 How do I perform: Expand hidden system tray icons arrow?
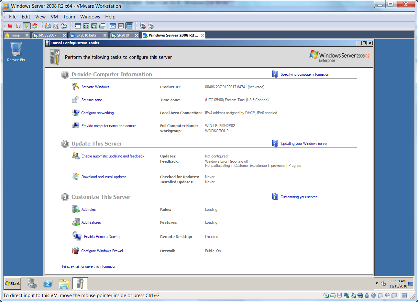377,283
